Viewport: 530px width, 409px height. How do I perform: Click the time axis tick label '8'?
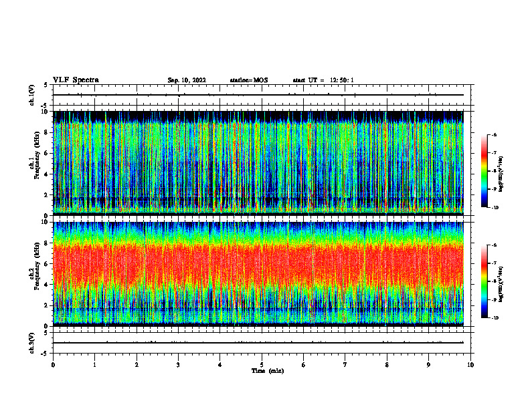coord(387,365)
